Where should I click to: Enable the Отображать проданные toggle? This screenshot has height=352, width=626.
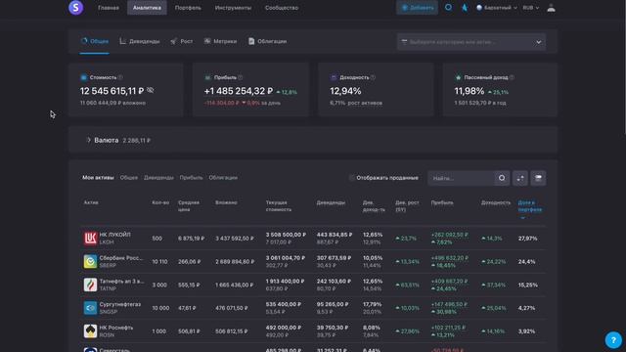click(351, 178)
